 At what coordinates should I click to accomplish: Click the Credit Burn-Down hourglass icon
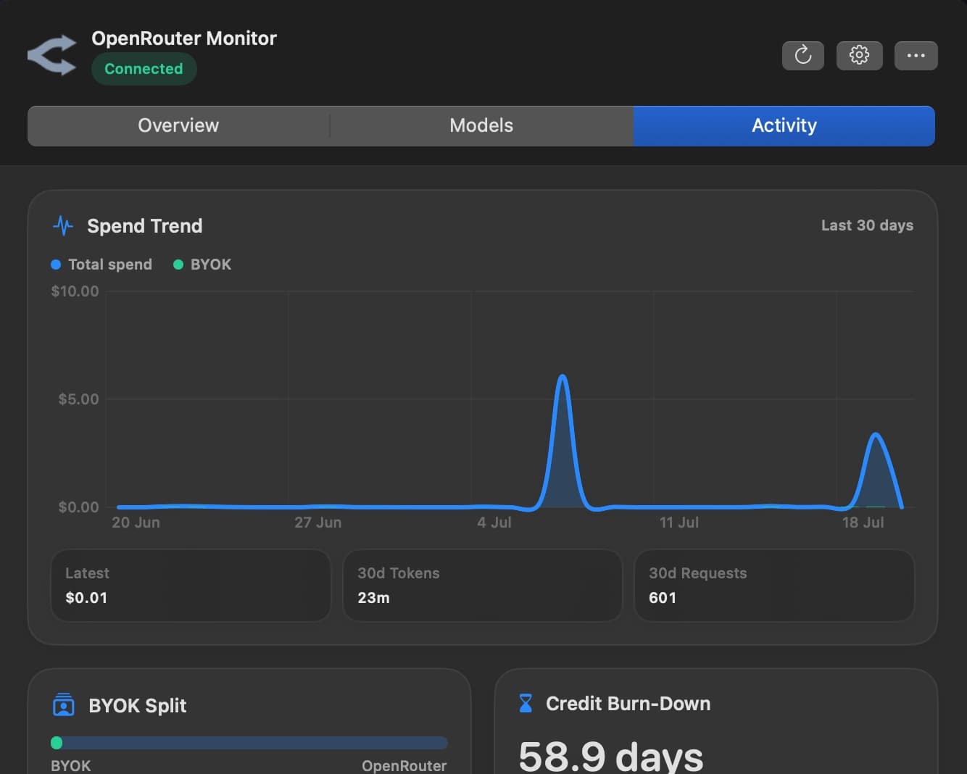526,703
